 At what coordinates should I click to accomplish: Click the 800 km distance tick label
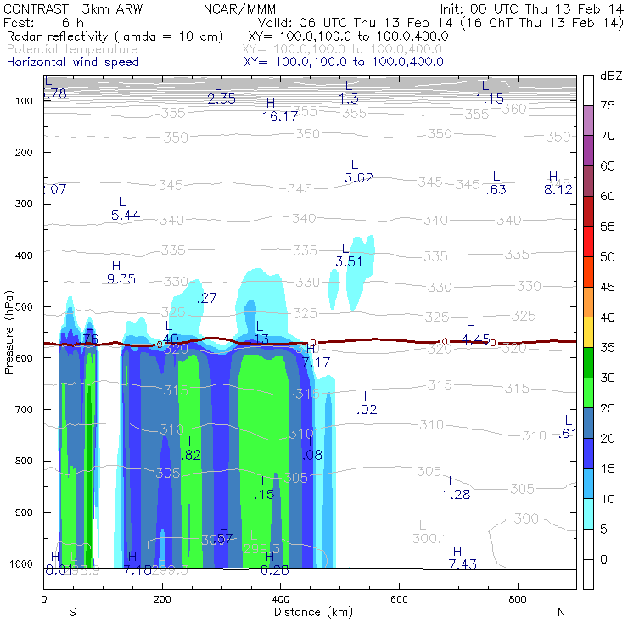[518, 599]
